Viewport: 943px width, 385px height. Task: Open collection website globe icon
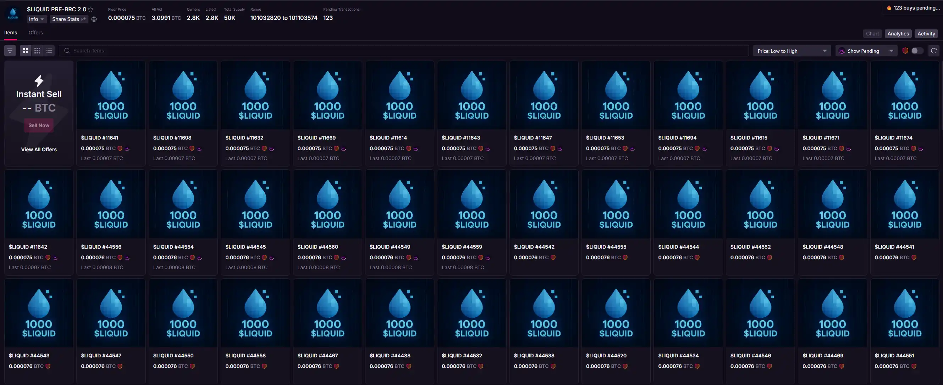[94, 19]
